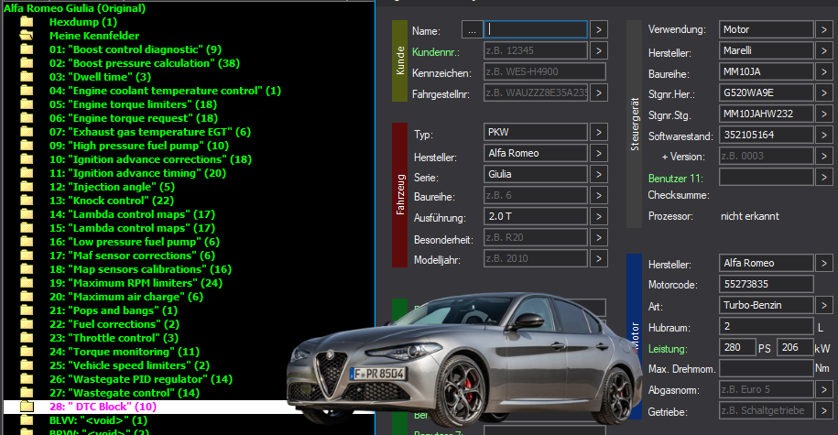Image resolution: width=838 pixels, height=435 pixels.
Task: Select 04: Engine coolant temperature control row
Action: tap(165, 91)
